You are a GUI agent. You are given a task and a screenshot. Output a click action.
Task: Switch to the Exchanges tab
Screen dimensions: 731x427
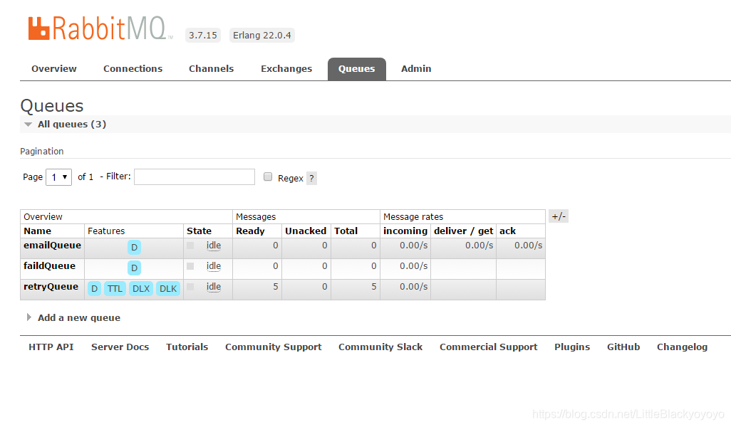[x=286, y=69]
